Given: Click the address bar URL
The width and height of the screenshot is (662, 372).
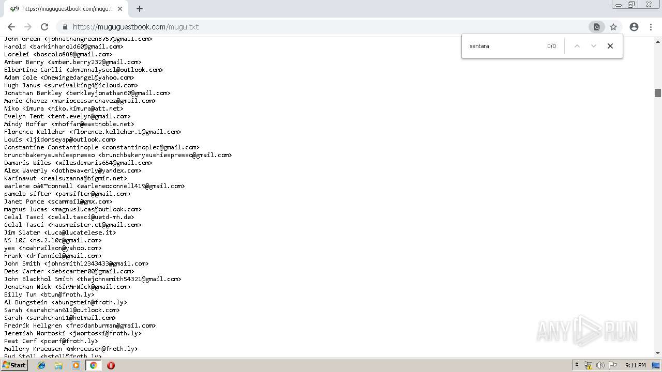Looking at the screenshot, I should click(136, 27).
